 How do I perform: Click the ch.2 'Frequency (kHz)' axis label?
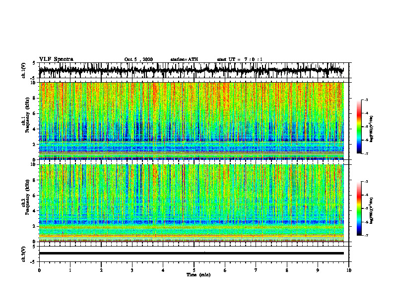[x=27, y=197]
